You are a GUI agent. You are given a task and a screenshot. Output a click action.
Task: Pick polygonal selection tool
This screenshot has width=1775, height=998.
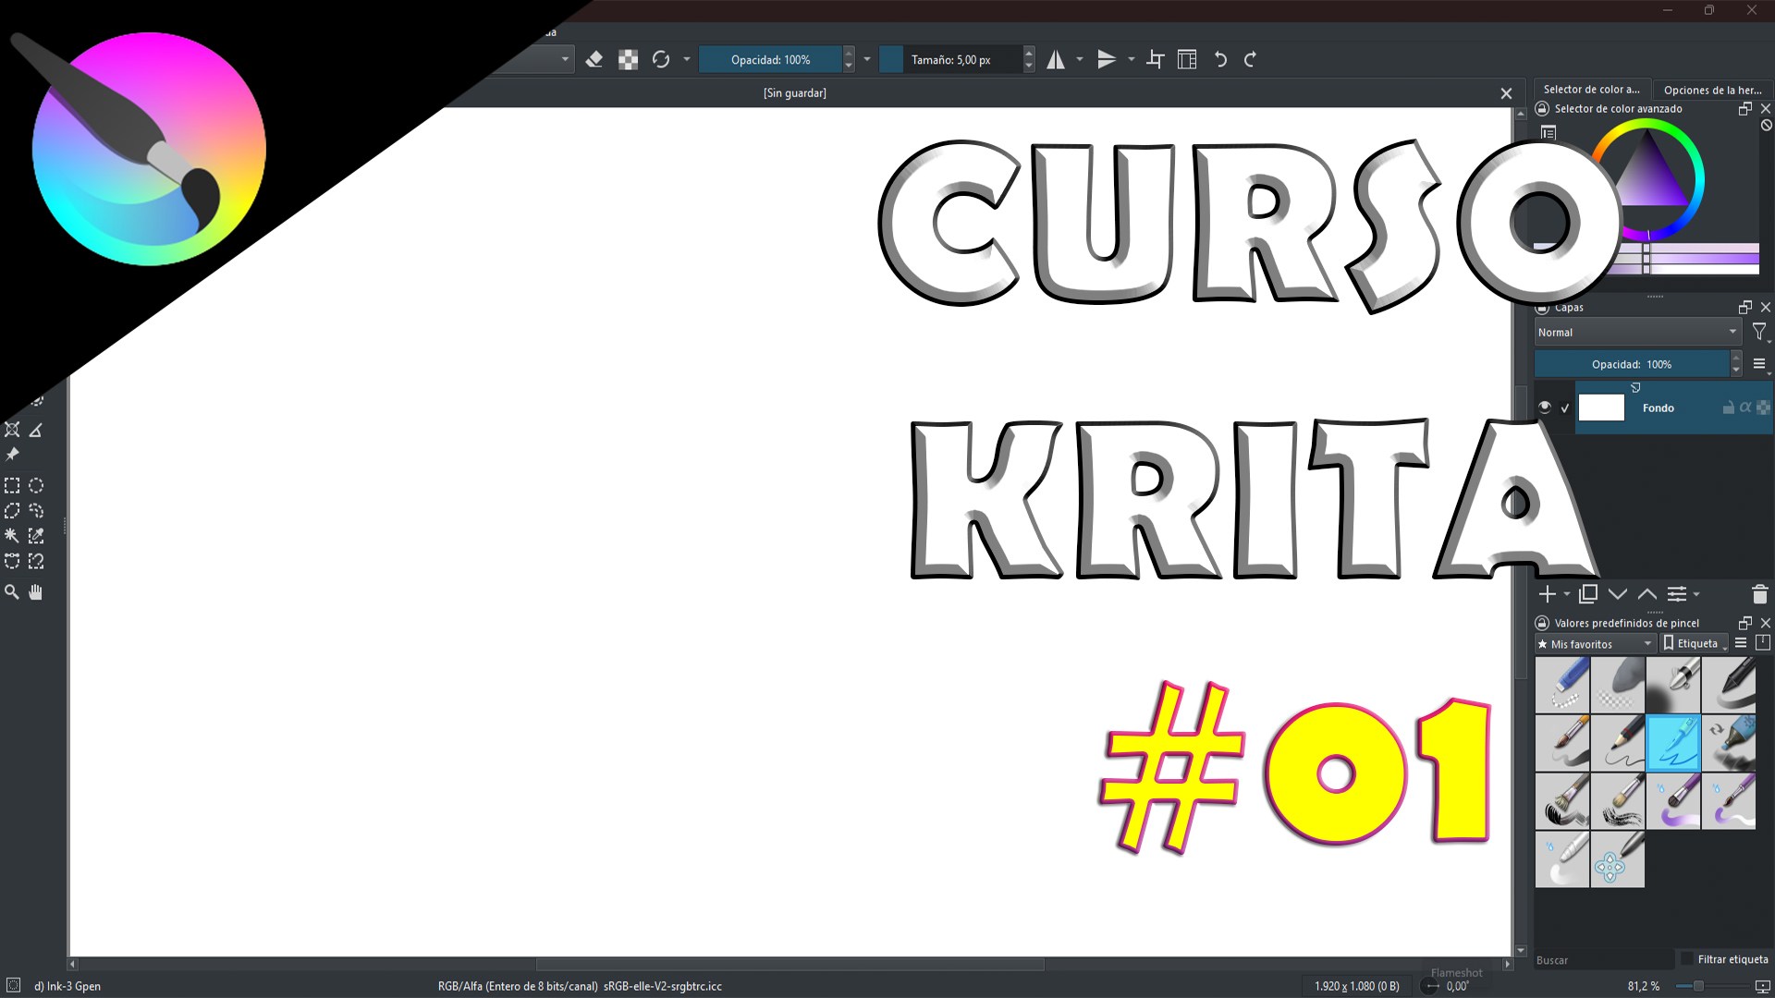pos(12,511)
